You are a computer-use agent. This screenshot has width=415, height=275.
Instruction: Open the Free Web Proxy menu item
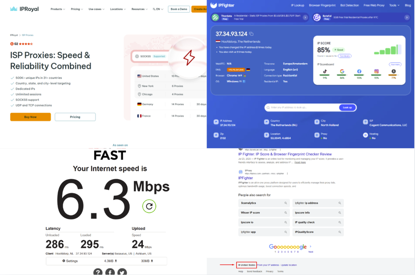[373, 5]
